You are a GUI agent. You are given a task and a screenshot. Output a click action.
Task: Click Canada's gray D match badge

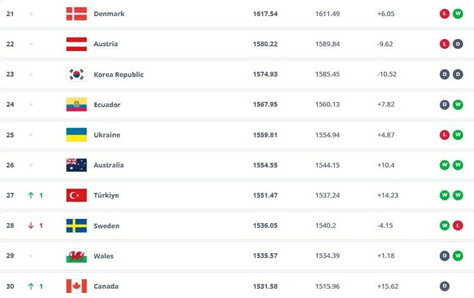pos(444,286)
